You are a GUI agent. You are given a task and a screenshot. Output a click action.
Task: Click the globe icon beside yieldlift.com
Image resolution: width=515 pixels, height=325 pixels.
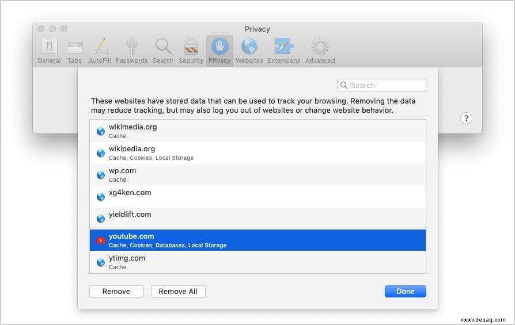click(x=100, y=219)
